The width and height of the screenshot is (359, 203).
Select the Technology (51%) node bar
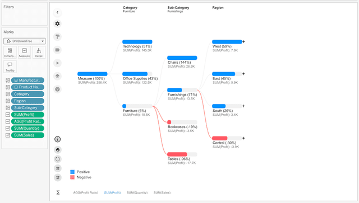137,42
